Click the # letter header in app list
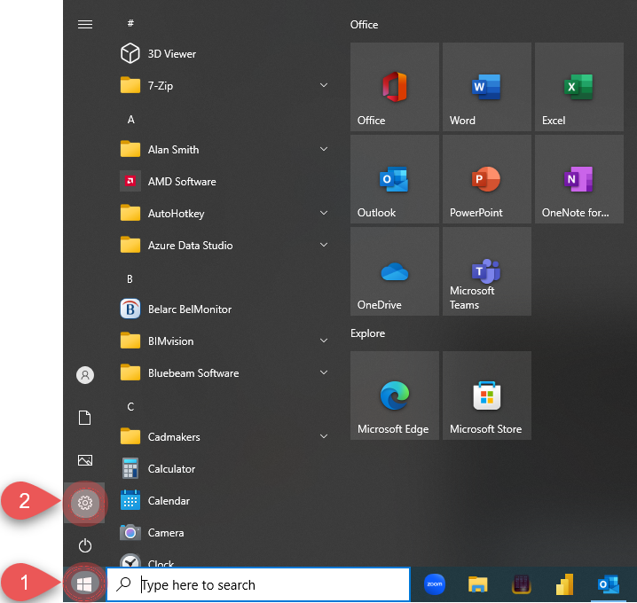This screenshot has width=637, height=603. coord(130,23)
